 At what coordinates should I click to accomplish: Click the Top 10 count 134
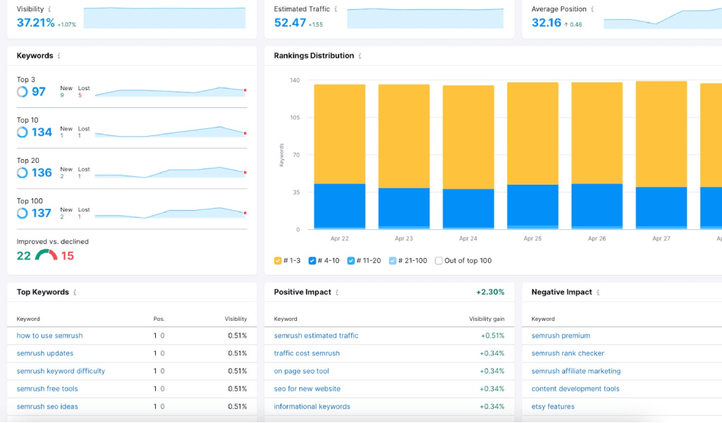point(42,132)
